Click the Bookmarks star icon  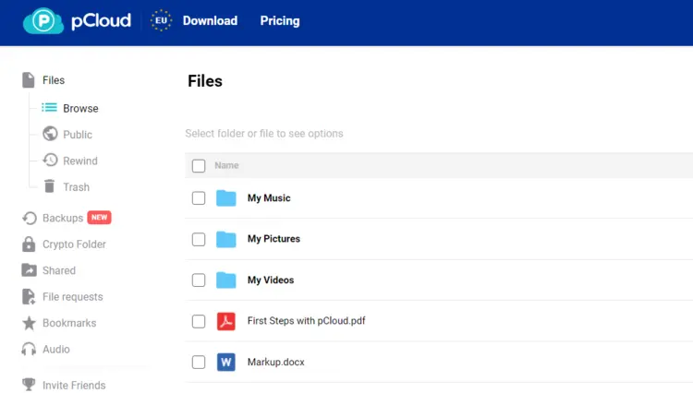pos(30,323)
